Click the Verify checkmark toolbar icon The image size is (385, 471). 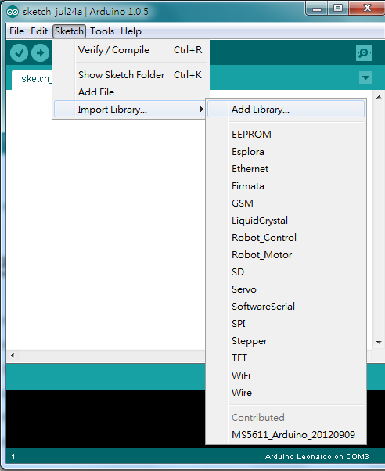pos(19,53)
